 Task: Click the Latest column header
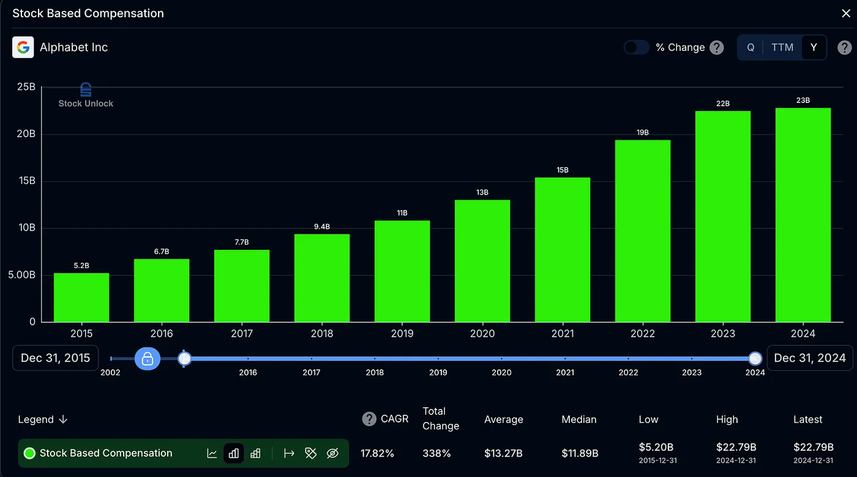coord(808,419)
